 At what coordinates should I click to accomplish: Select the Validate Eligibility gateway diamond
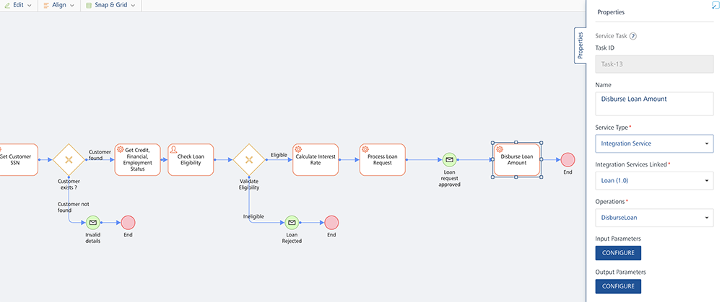tap(248, 159)
